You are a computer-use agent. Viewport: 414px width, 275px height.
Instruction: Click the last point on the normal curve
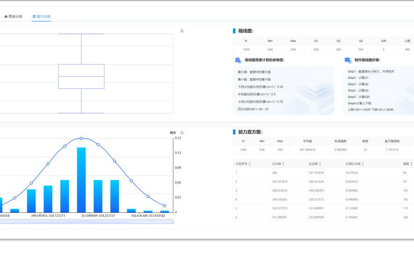point(165,206)
